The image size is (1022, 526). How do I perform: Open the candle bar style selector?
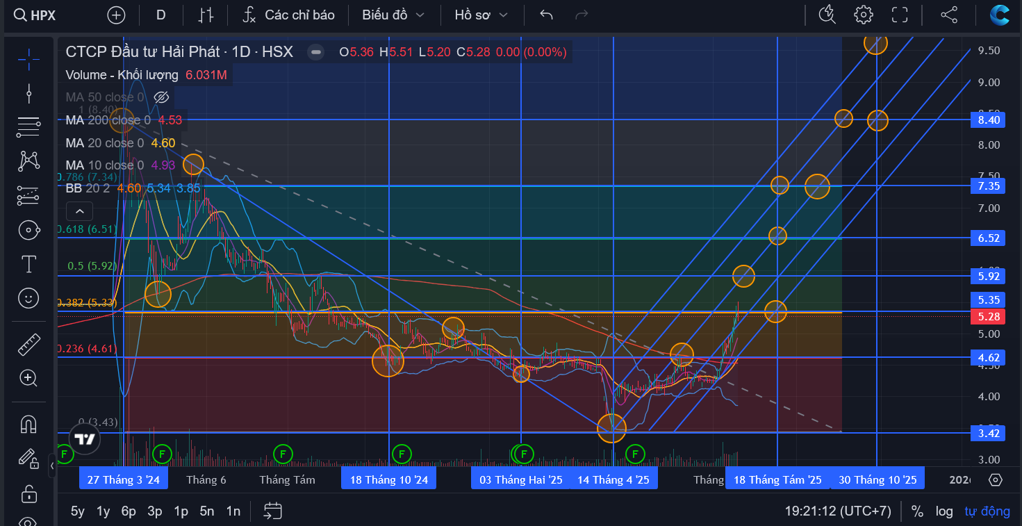(206, 15)
